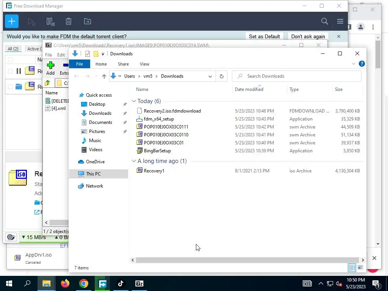Open Desktop in Quick access
Image resolution: width=388 pixels, height=291 pixels.
click(x=97, y=104)
